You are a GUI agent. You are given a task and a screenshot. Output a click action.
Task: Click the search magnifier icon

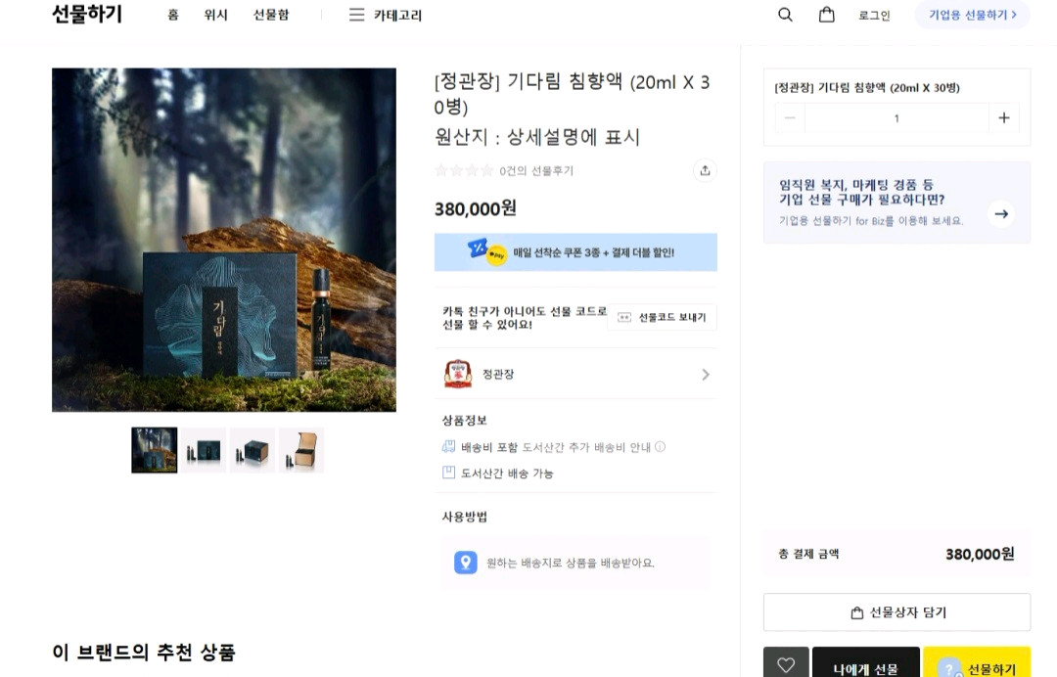(x=785, y=15)
